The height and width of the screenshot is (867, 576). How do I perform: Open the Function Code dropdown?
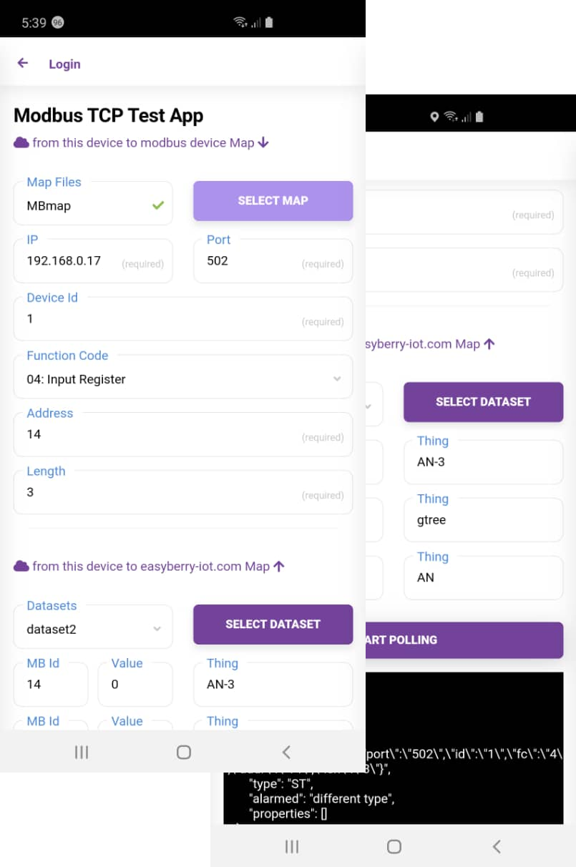point(183,377)
